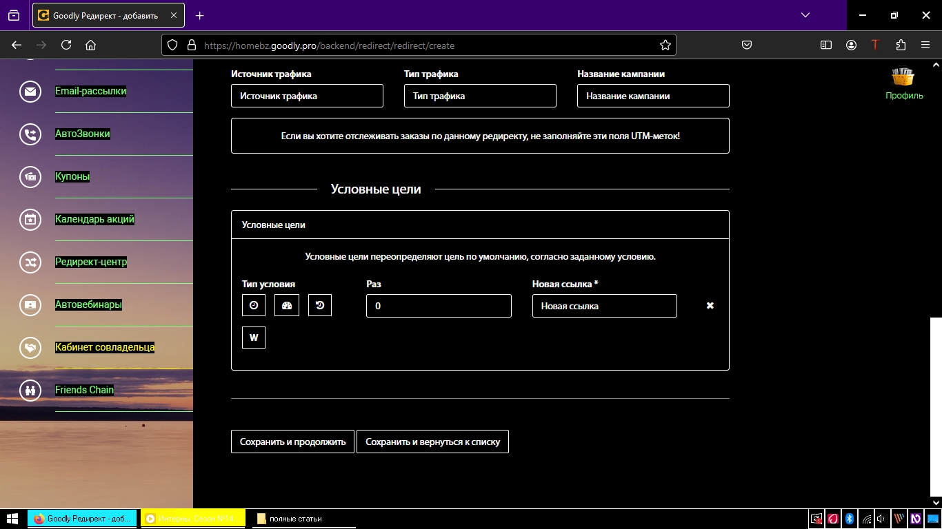Select the speedometer gauge condition type
942x529 pixels.
287,305
